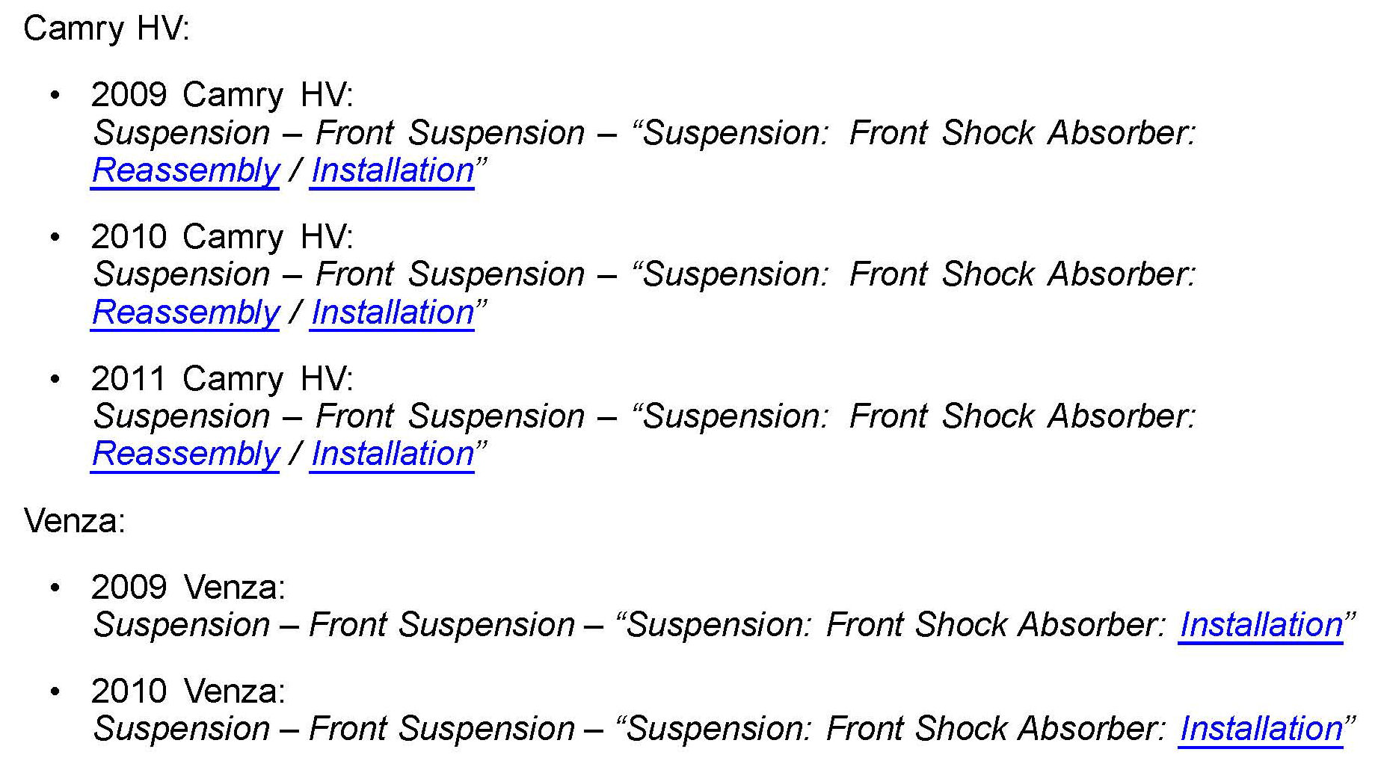This screenshot has height=758, width=1381.
Task: Open the 2009 Venza Installation link
Action: (x=1261, y=625)
